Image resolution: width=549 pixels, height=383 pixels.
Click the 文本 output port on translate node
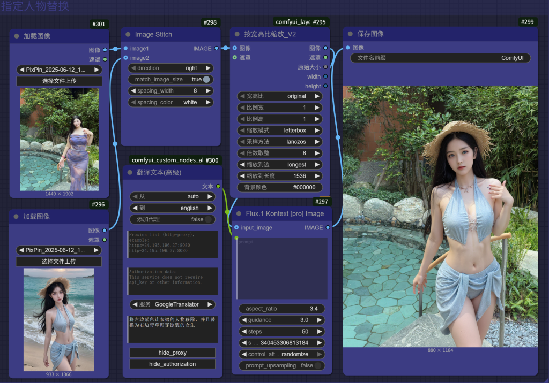click(x=218, y=186)
